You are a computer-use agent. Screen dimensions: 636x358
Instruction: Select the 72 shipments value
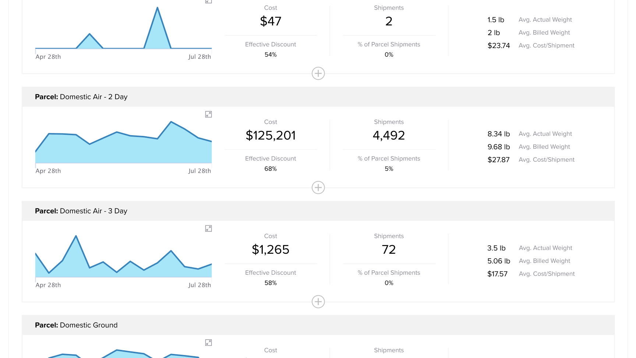pos(389,250)
